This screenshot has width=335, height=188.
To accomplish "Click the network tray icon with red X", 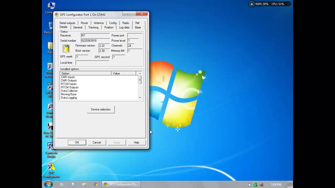I will (261, 185).
